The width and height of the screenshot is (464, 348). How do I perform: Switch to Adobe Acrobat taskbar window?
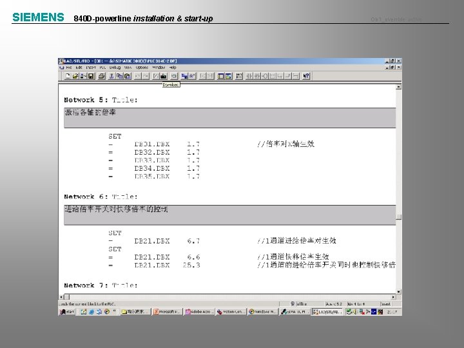pyautogui.click(x=199, y=312)
